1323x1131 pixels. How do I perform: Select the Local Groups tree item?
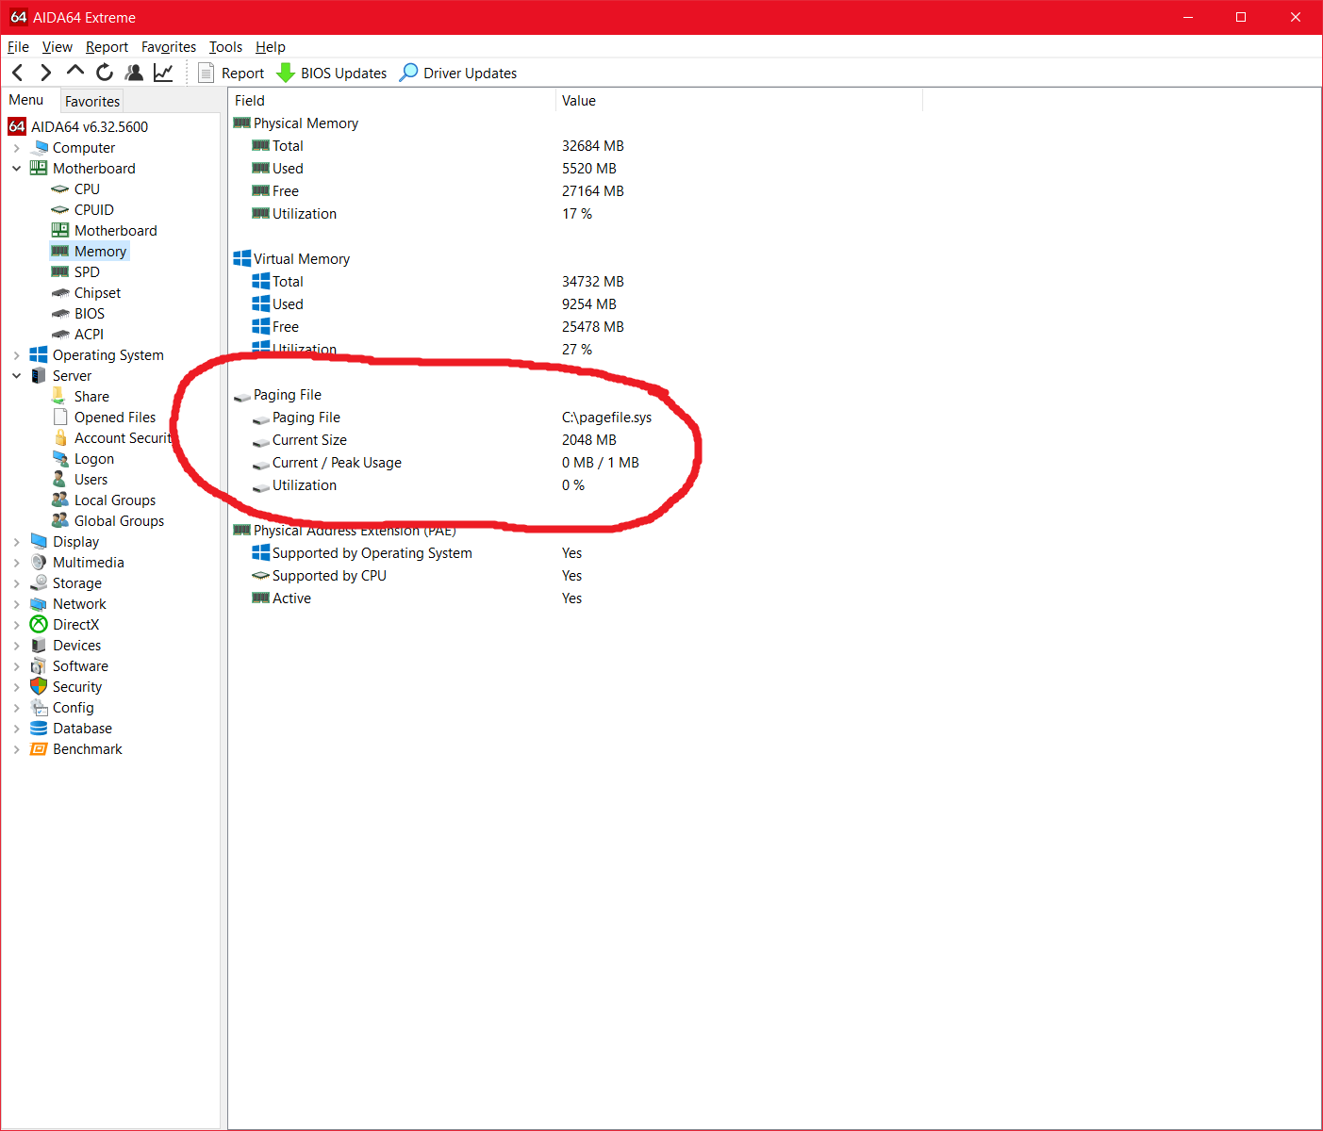(x=115, y=500)
